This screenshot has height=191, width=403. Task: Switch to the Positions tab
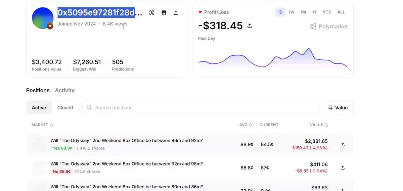[x=38, y=90]
